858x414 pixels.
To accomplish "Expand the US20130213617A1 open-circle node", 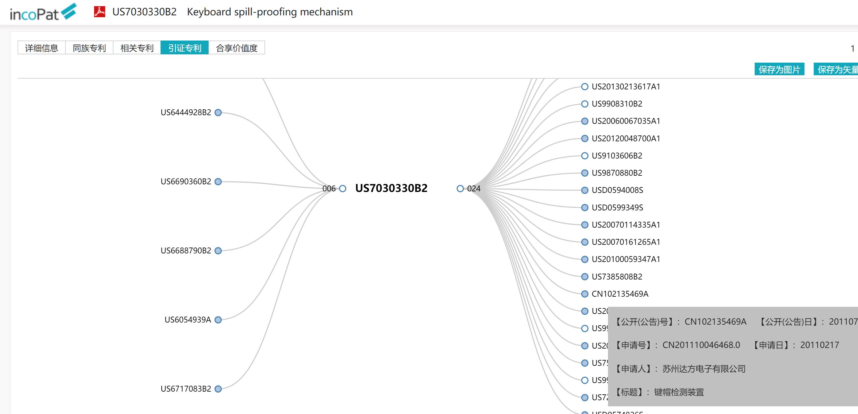I will pos(585,87).
